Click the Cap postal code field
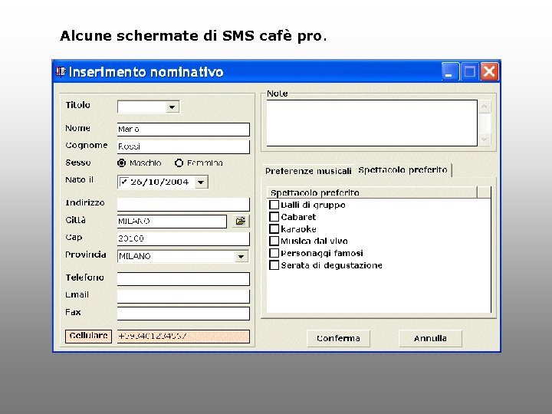The width and height of the screenshot is (552, 414). (x=183, y=238)
